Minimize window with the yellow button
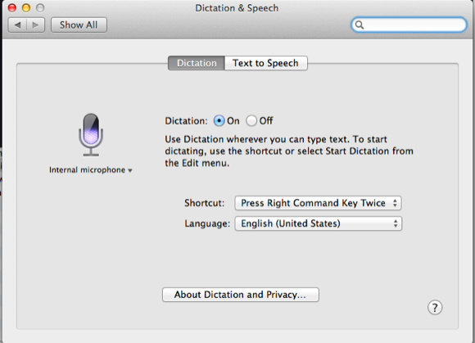The image size is (475, 343). tap(26, 8)
